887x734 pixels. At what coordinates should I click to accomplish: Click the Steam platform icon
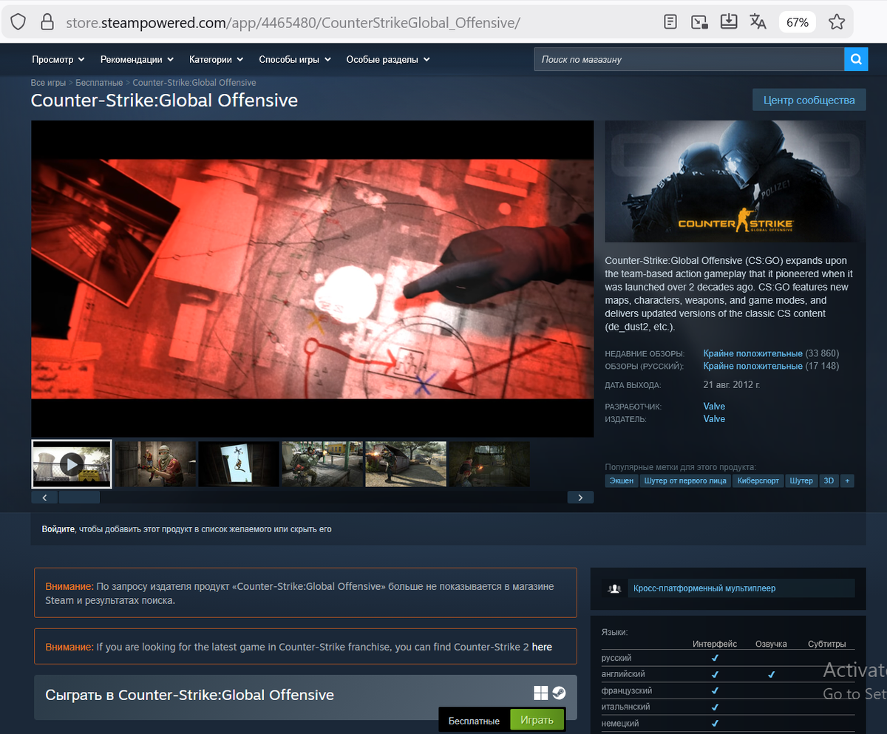click(559, 693)
